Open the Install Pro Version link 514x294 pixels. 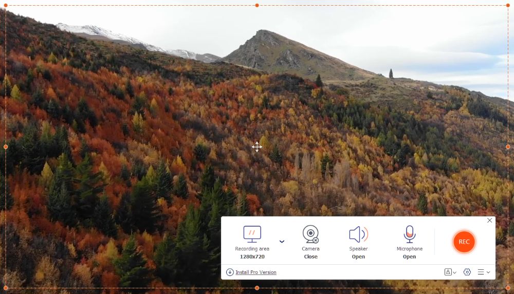(255, 272)
